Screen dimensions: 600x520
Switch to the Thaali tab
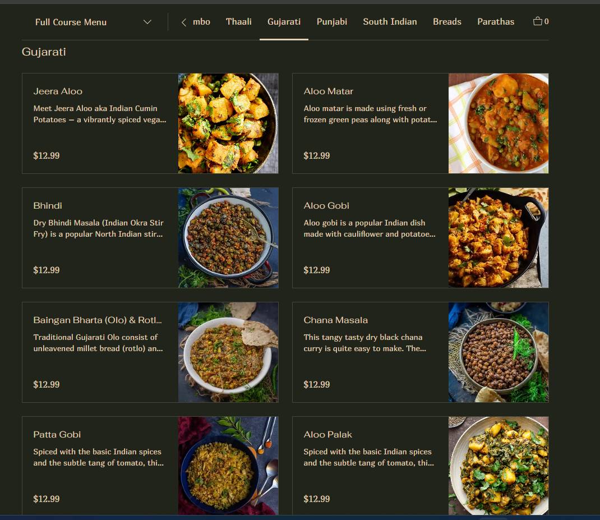coord(239,22)
